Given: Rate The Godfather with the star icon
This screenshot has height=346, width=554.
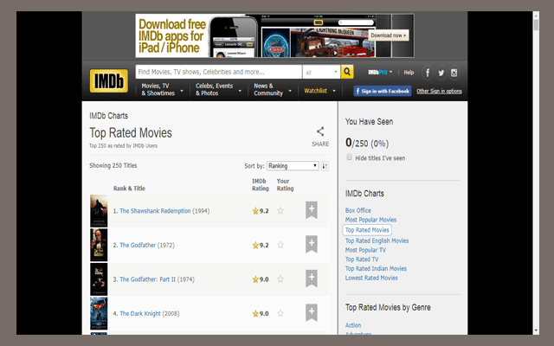Looking at the screenshot, I should point(280,245).
